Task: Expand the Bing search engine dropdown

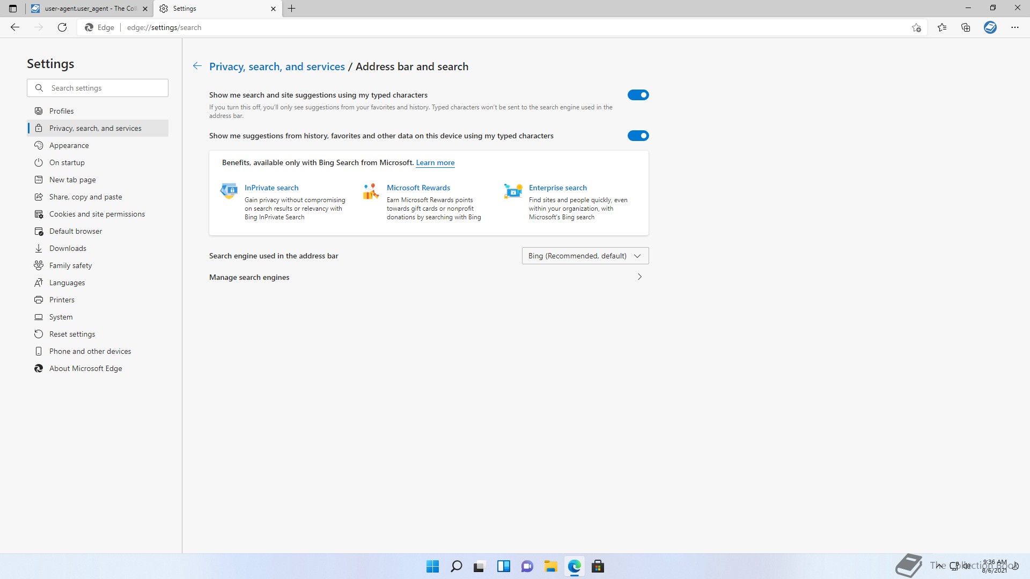Action: [x=585, y=256]
